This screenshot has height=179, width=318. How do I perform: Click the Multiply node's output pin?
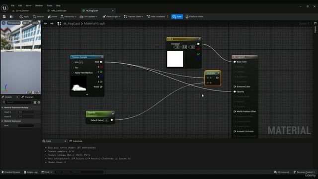217,78
